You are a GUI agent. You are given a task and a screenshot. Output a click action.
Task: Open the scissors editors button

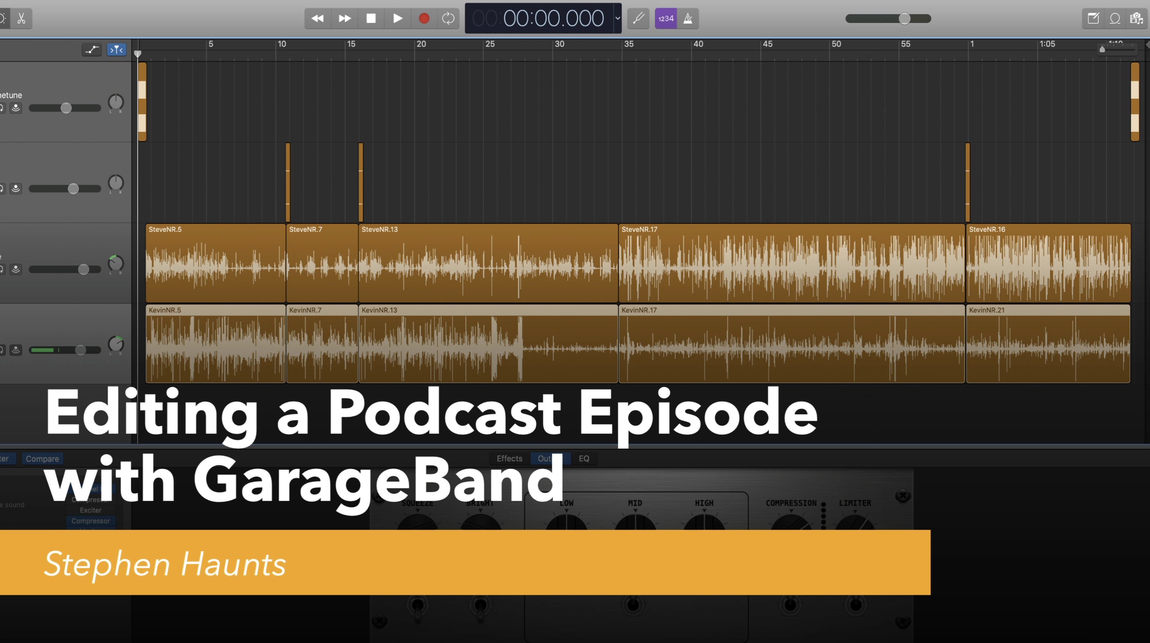pos(21,18)
